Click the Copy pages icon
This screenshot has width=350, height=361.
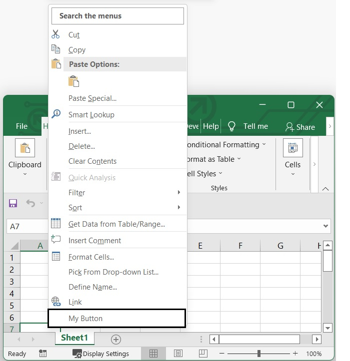[x=55, y=49]
